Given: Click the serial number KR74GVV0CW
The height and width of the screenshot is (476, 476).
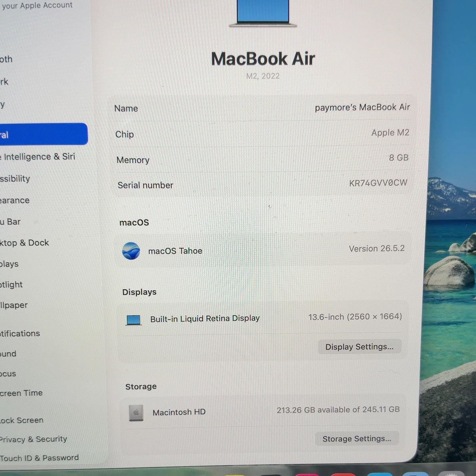Looking at the screenshot, I should 378,183.
